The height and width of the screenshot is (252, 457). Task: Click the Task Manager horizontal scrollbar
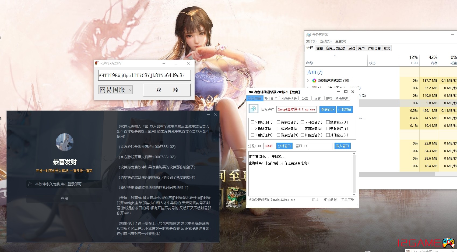pos(397,174)
